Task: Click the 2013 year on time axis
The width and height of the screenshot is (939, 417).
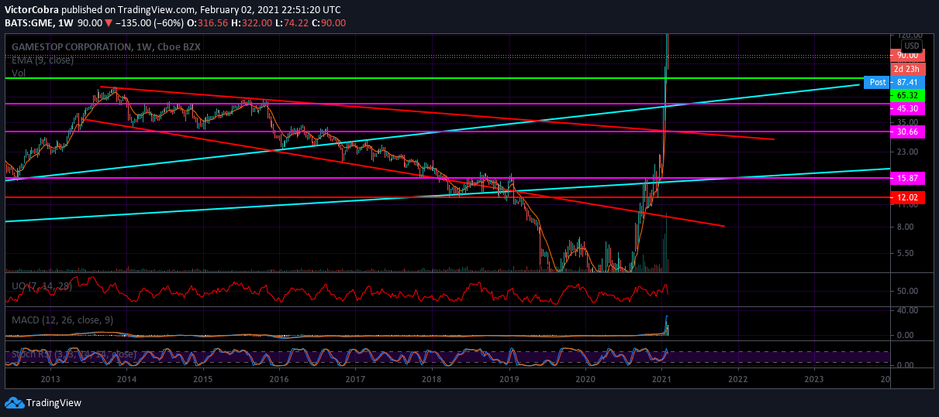Action: [x=50, y=380]
